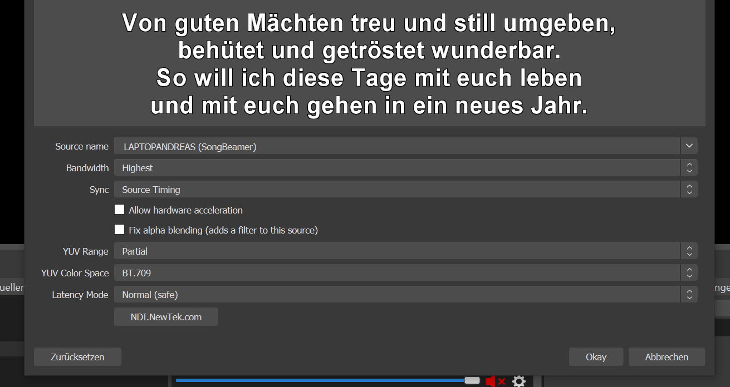
Task: Open the YUV Color Space BT.709 dropdown
Action: coord(405,272)
